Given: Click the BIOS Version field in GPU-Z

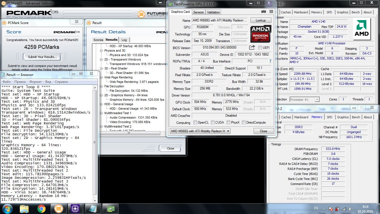Looking at the screenshot, I should [220, 48].
